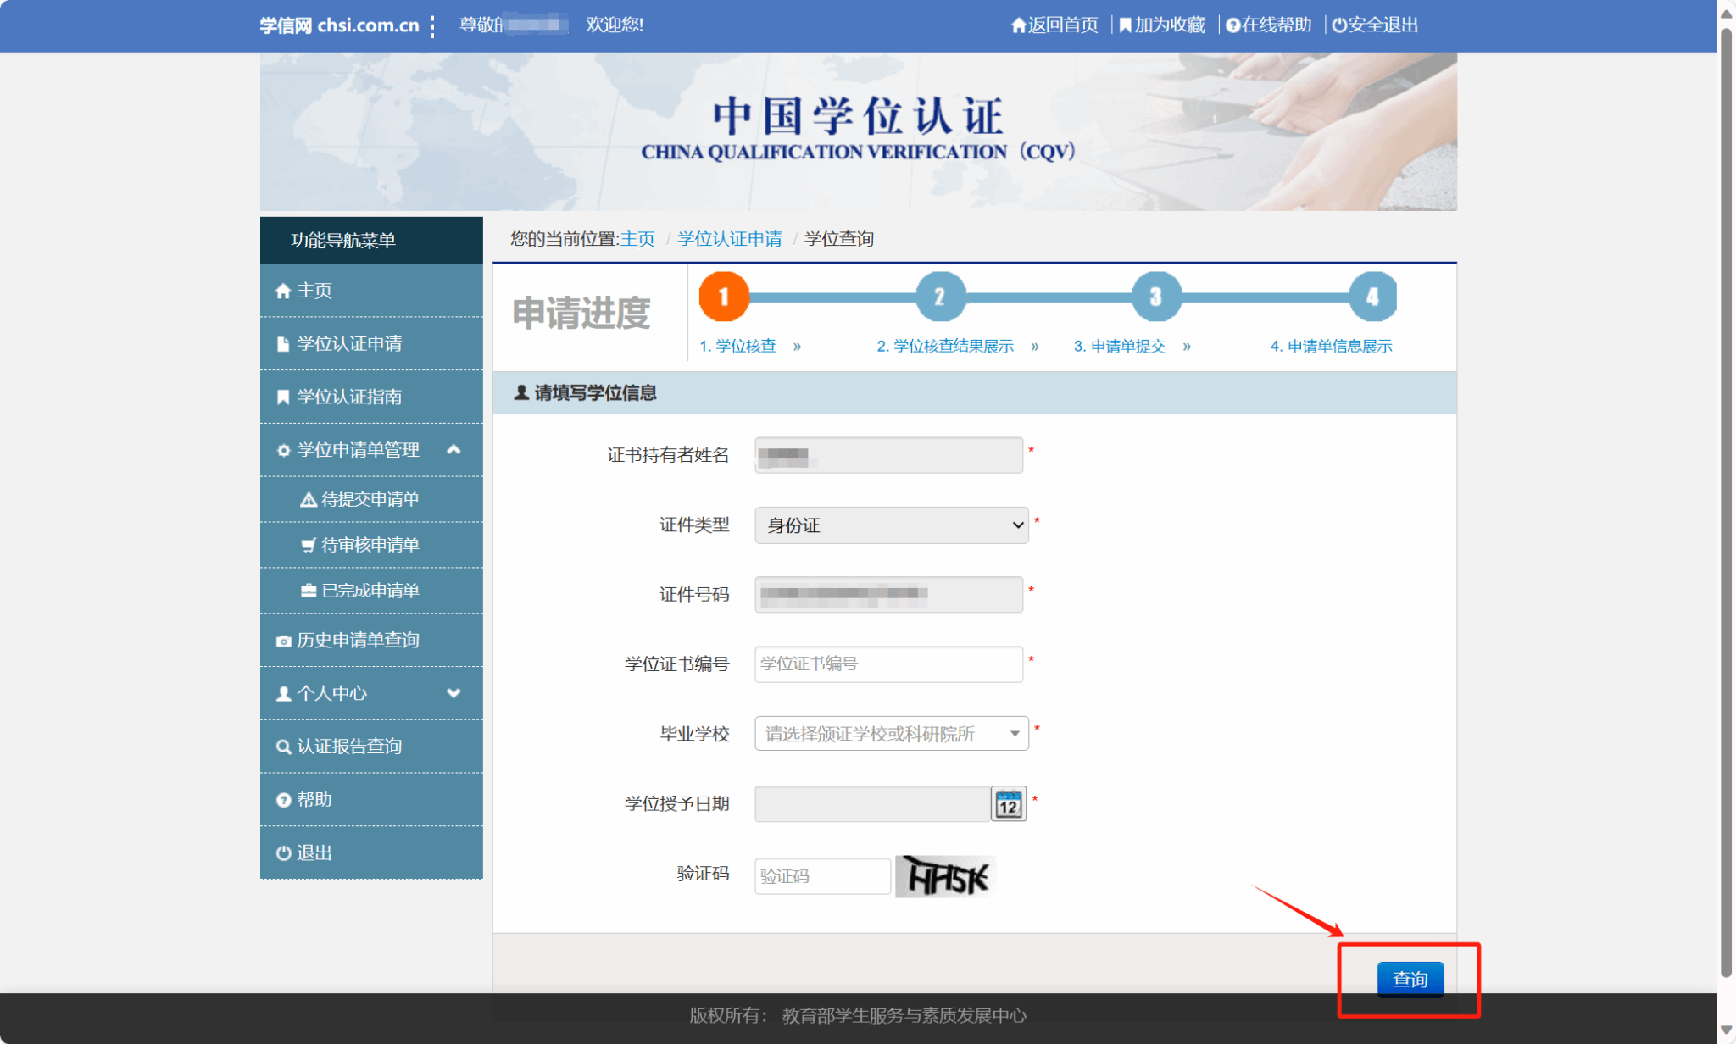Click the 2. 学位核查结果展示 step label
Screen dimensions: 1736x1044
[945, 346]
